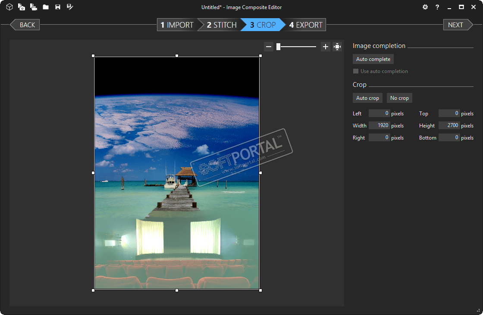483x315 pixels.
Task: Proceed with the NEXT button
Action: pyautogui.click(x=458, y=25)
